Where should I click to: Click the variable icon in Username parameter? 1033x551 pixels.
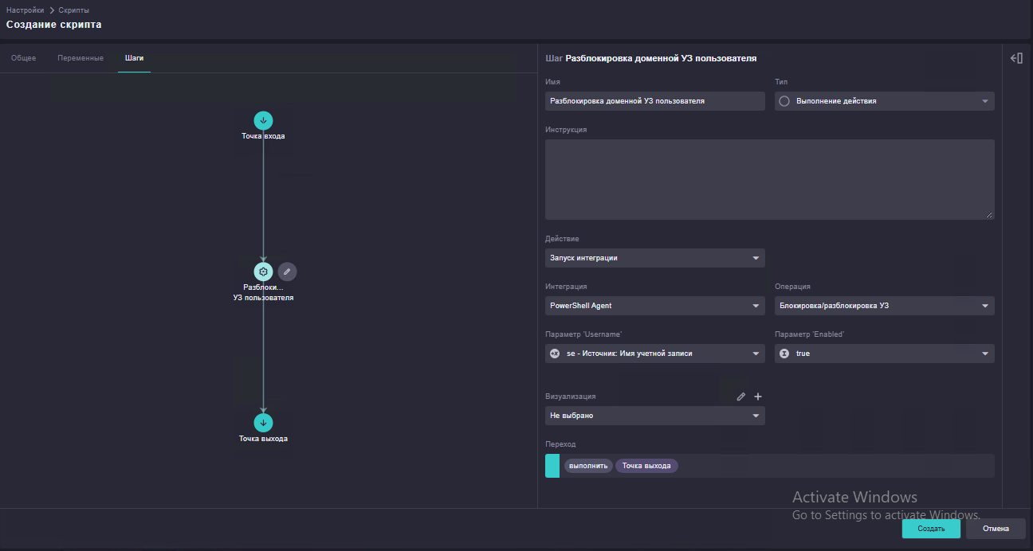(x=556, y=354)
